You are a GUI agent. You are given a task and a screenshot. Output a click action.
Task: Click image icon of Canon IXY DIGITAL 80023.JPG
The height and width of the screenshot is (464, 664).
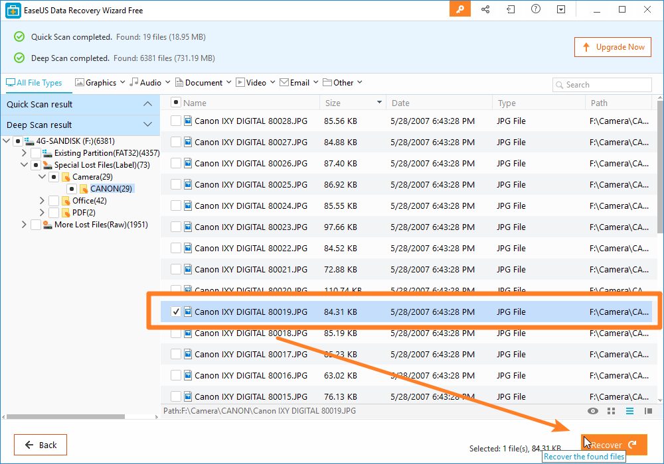point(188,227)
